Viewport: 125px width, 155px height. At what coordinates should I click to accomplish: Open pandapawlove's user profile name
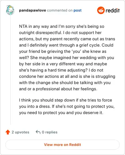(32, 10)
